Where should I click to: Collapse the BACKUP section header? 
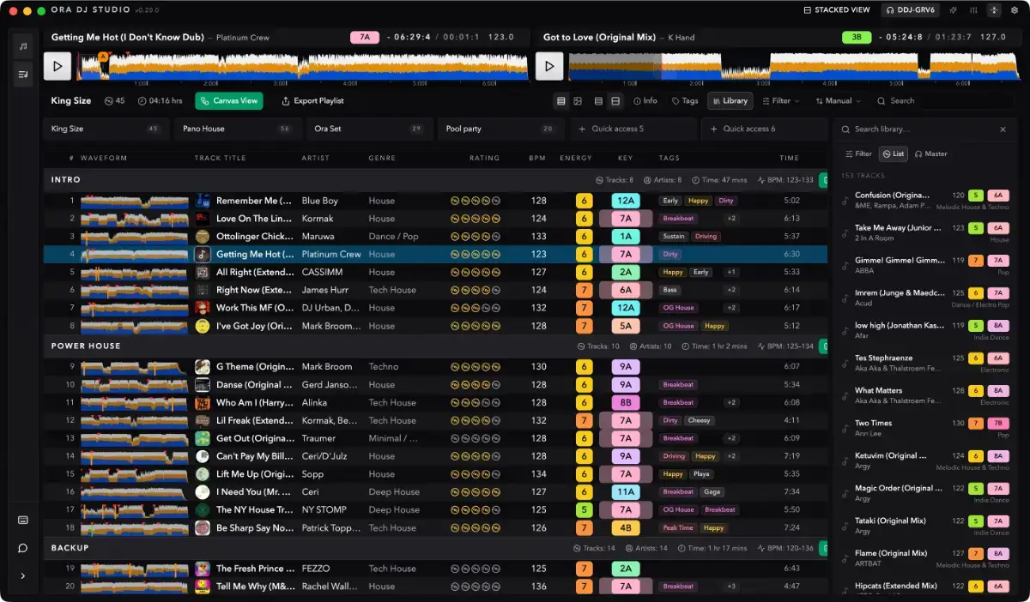[x=436, y=547]
